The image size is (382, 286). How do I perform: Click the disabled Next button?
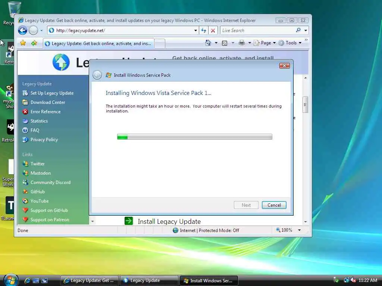tap(246, 205)
